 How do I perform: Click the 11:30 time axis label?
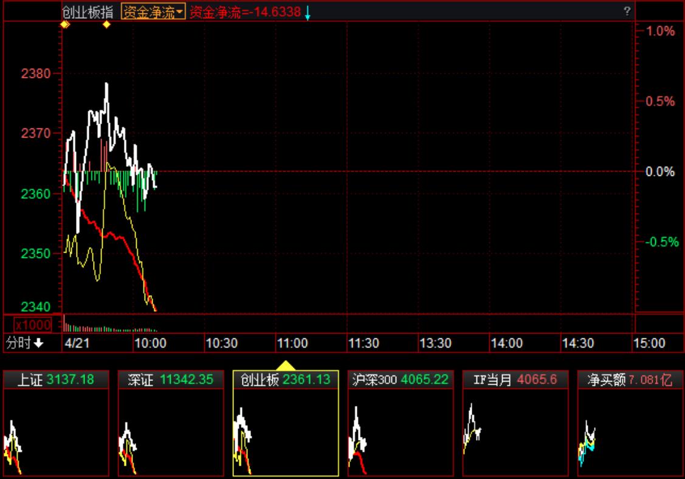pos(363,343)
